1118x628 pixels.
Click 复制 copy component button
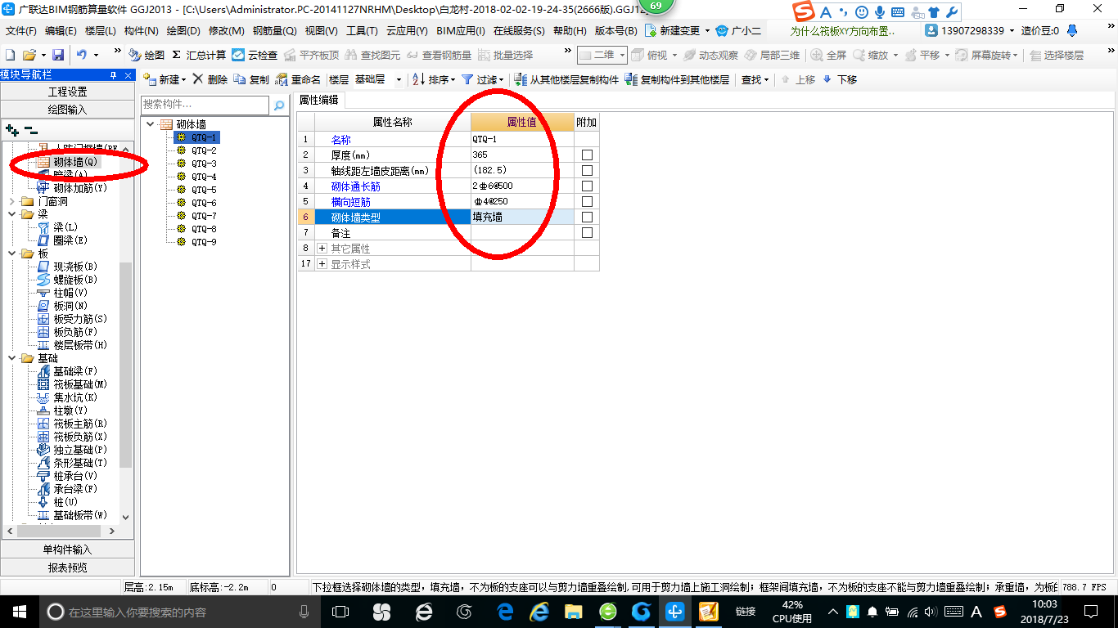(251, 79)
